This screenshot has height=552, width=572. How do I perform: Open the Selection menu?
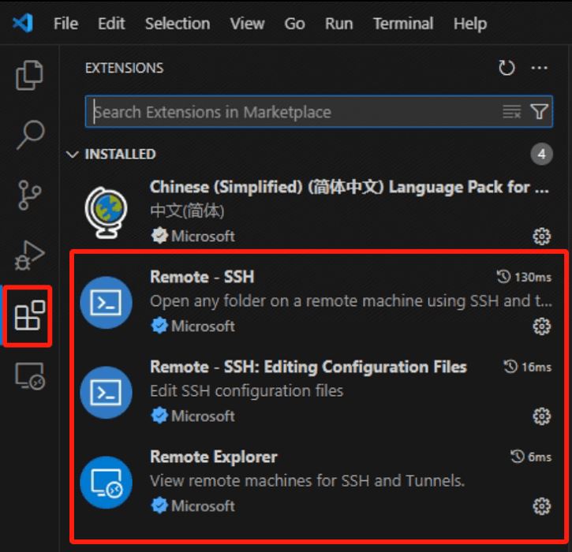(x=178, y=24)
